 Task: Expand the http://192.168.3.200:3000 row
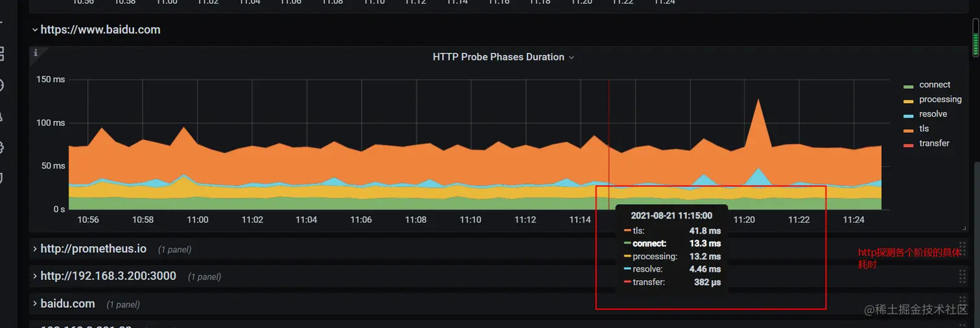[34, 276]
